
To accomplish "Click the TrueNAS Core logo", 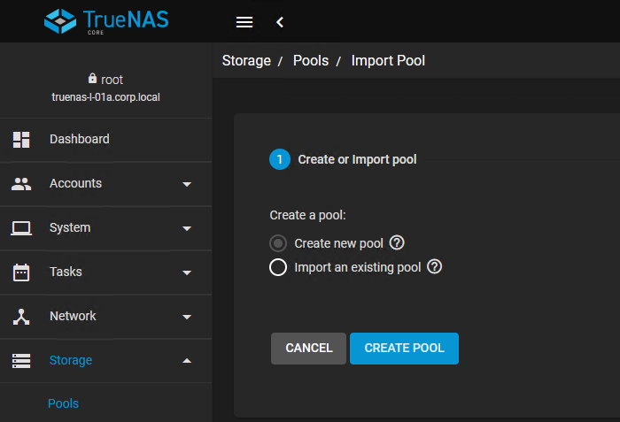I will (x=105, y=21).
